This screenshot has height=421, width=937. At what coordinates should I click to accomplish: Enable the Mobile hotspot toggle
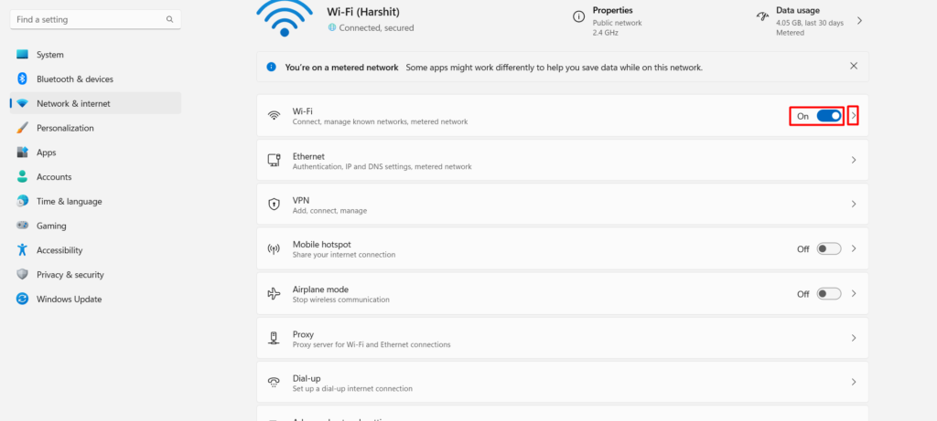(x=829, y=248)
